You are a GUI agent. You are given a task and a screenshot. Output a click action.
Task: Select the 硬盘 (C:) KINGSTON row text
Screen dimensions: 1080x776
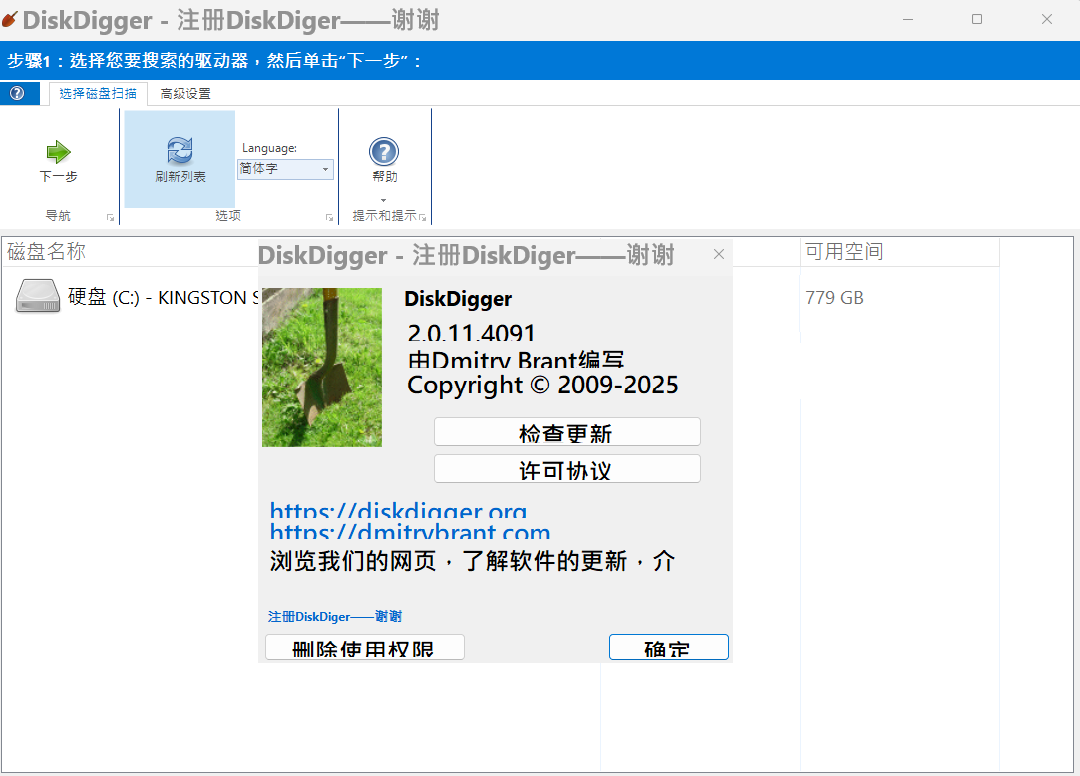pos(164,297)
